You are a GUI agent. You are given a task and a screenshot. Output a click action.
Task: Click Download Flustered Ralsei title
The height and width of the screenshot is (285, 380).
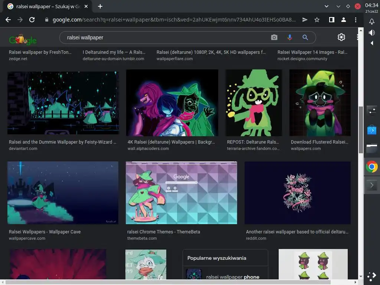coord(320,142)
